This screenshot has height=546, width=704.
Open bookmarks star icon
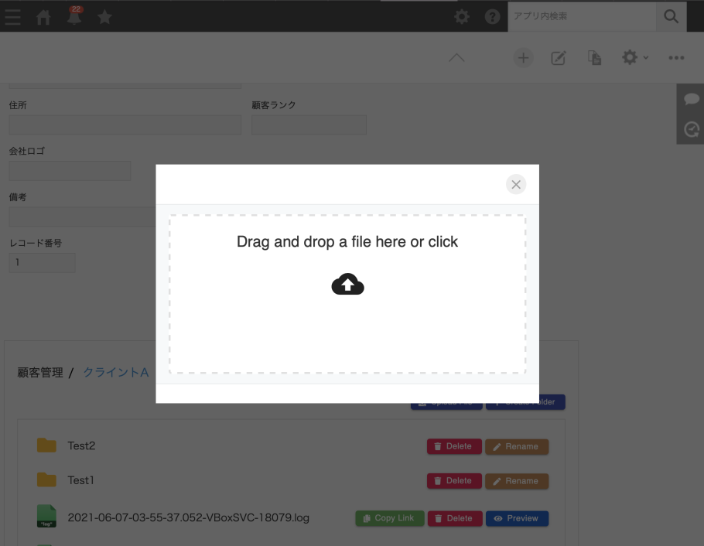[104, 17]
